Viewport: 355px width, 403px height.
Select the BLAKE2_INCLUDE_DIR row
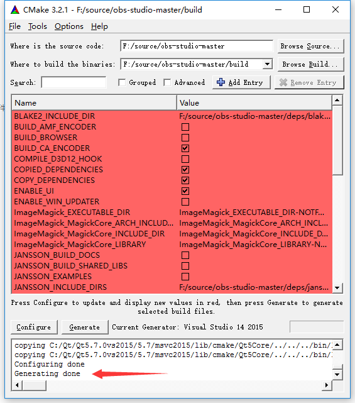[172, 116]
